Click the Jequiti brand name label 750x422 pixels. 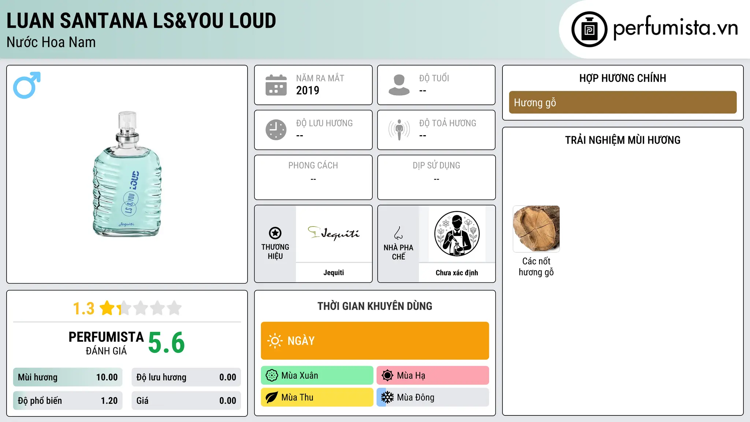[334, 273]
